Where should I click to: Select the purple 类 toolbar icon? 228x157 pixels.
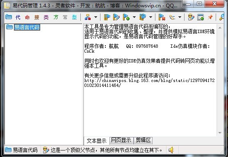click(46, 18)
